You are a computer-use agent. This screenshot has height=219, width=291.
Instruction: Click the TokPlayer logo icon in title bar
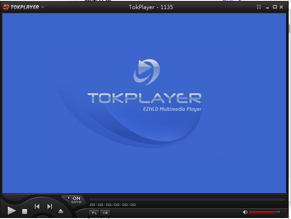6,7
